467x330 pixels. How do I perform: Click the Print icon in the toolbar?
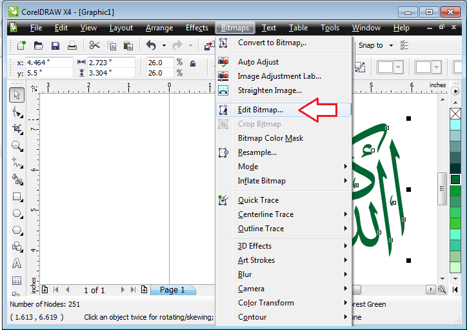pyautogui.click(x=72, y=45)
